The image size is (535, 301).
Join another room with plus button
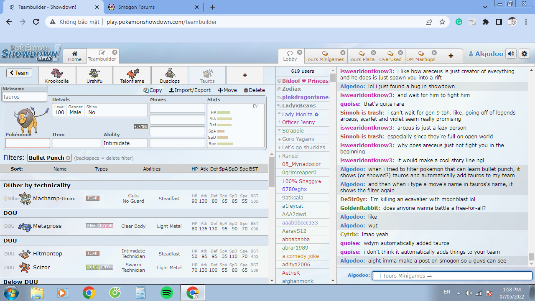click(451, 56)
